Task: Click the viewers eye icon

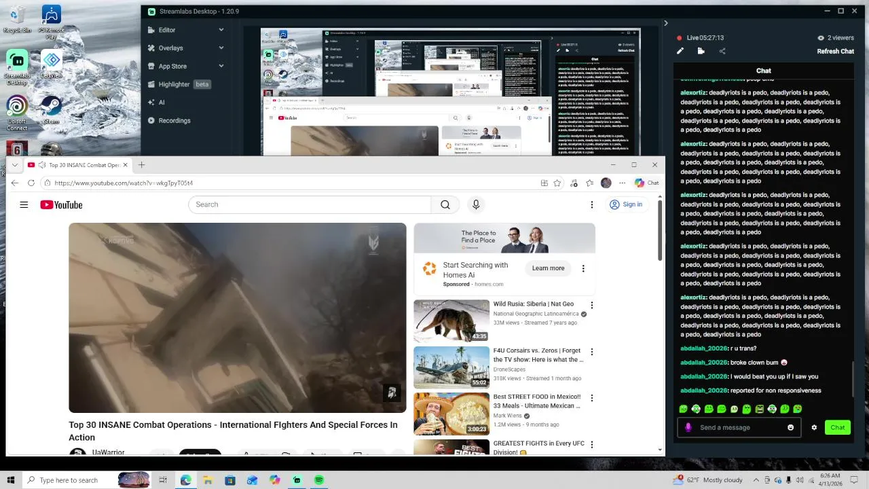Action: [821, 38]
